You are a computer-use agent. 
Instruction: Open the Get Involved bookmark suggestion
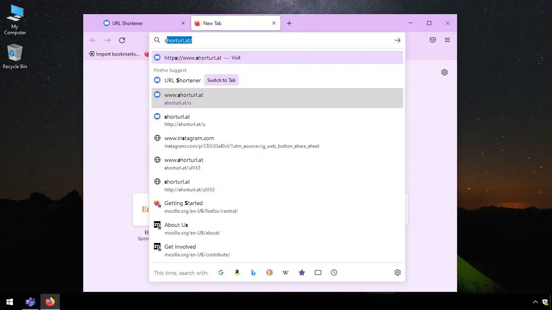pos(277,250)
